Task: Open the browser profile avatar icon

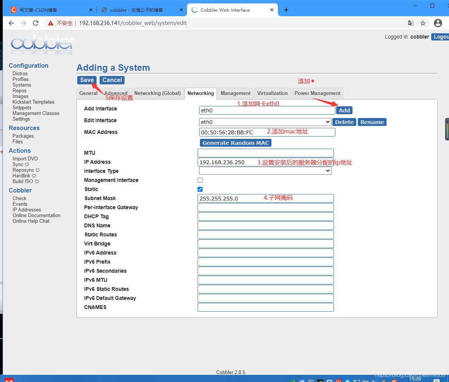Action: tap(438, 23)
